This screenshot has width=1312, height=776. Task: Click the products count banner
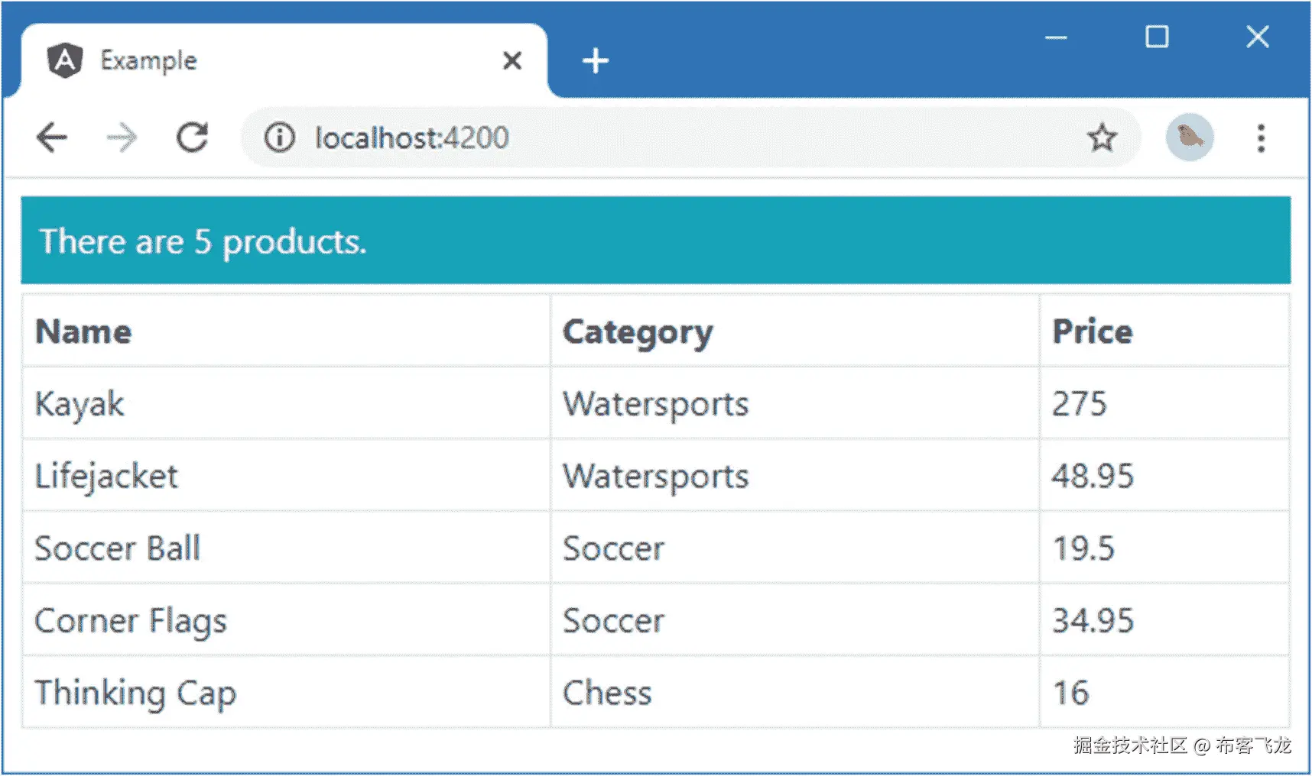[655, 241]
